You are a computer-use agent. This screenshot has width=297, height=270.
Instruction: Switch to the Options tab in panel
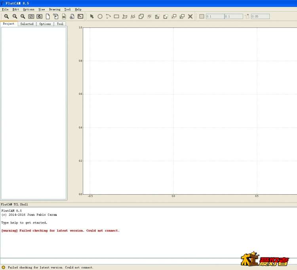[45, 24]
